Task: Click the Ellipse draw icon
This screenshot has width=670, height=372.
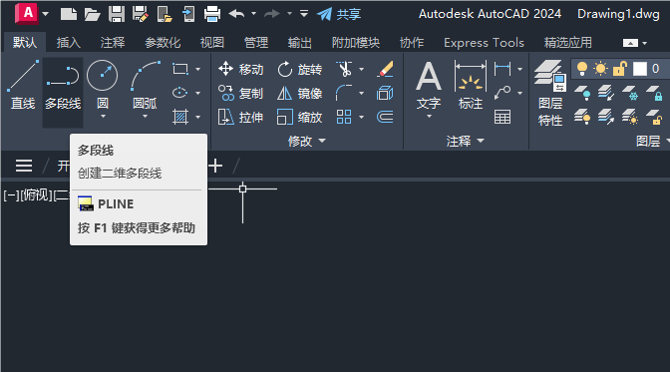Action: 180,93
